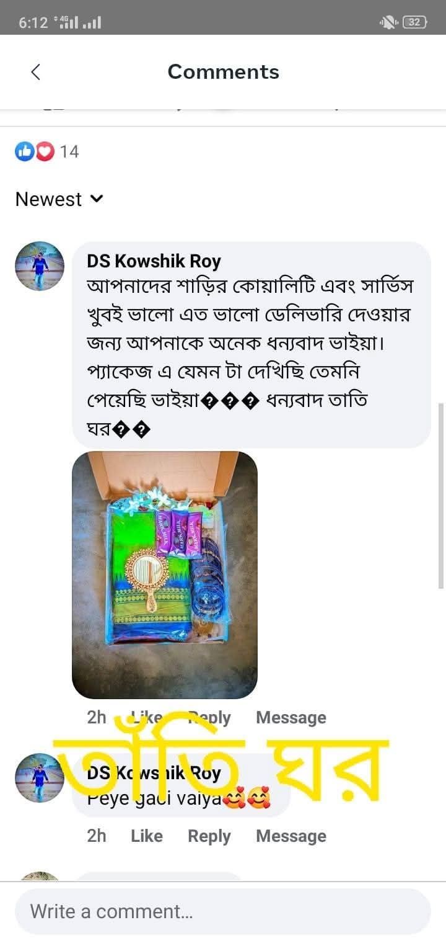Tap the muted notification bell in status bar
Image resolution: width=446 pixels, height=943 pixels.
(x=388, y=23)
